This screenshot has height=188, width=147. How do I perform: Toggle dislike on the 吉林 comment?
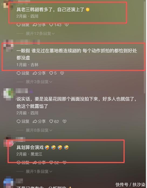pos(62,73)
